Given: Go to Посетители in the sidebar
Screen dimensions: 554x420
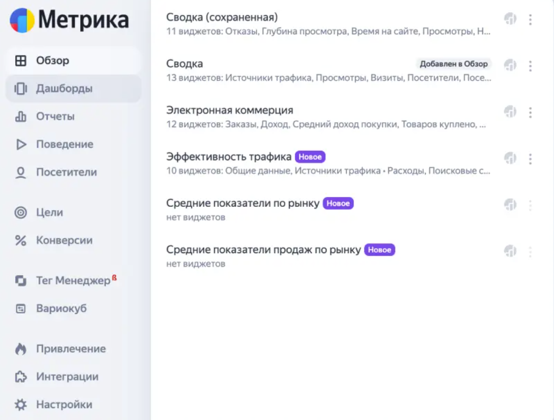Looking at the screenshot, I should click(x=66, y=172).
